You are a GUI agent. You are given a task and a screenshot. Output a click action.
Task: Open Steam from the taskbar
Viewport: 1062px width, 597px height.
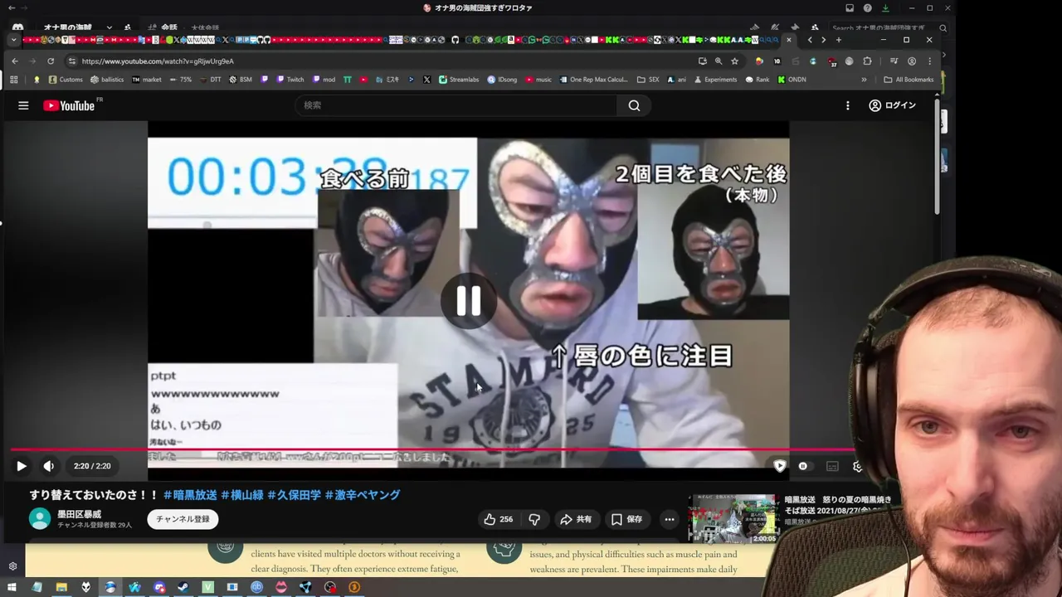183,587
